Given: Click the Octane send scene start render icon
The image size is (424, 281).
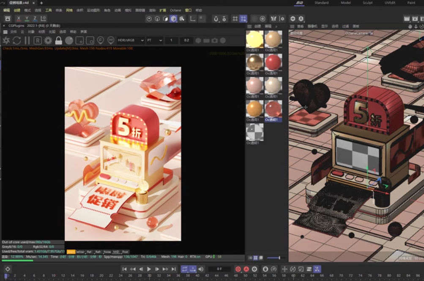Looking at the screenshot, I should [x=6, y=41].
